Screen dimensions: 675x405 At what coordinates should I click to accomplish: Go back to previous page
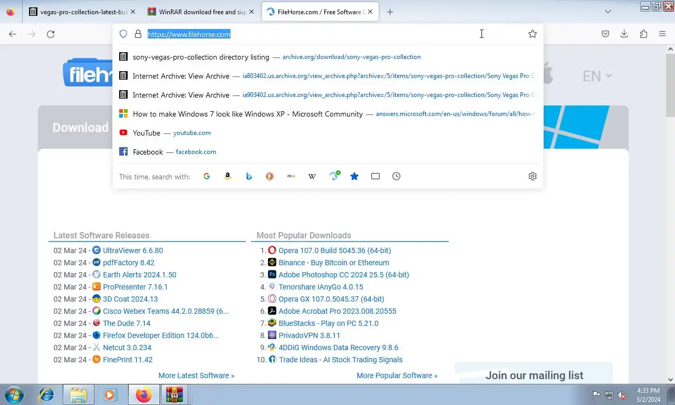13,34
